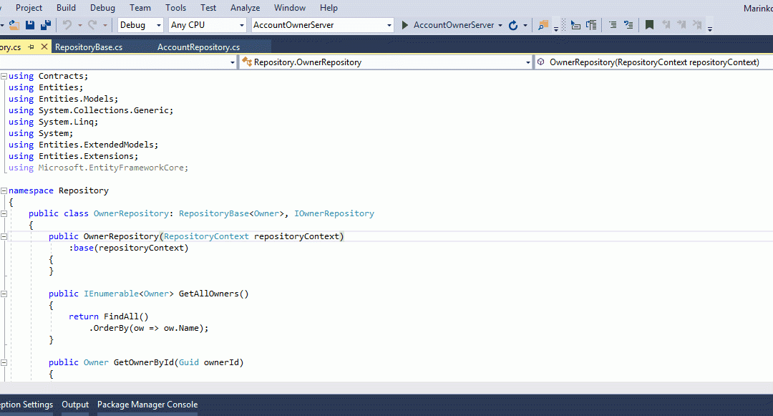Open the Package Manager Console panel
Image resolution: width=773 pixels, height=416 pixels.
[x=147, y=405]
